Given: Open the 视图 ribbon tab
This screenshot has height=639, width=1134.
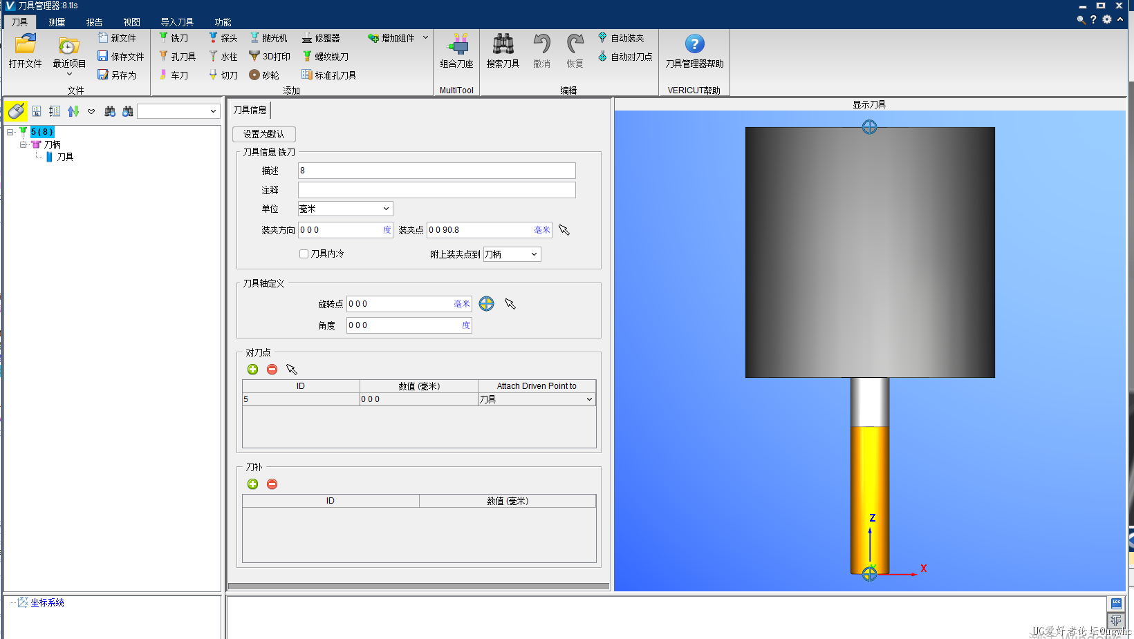Looking at the screenshot, I should 131,22.
